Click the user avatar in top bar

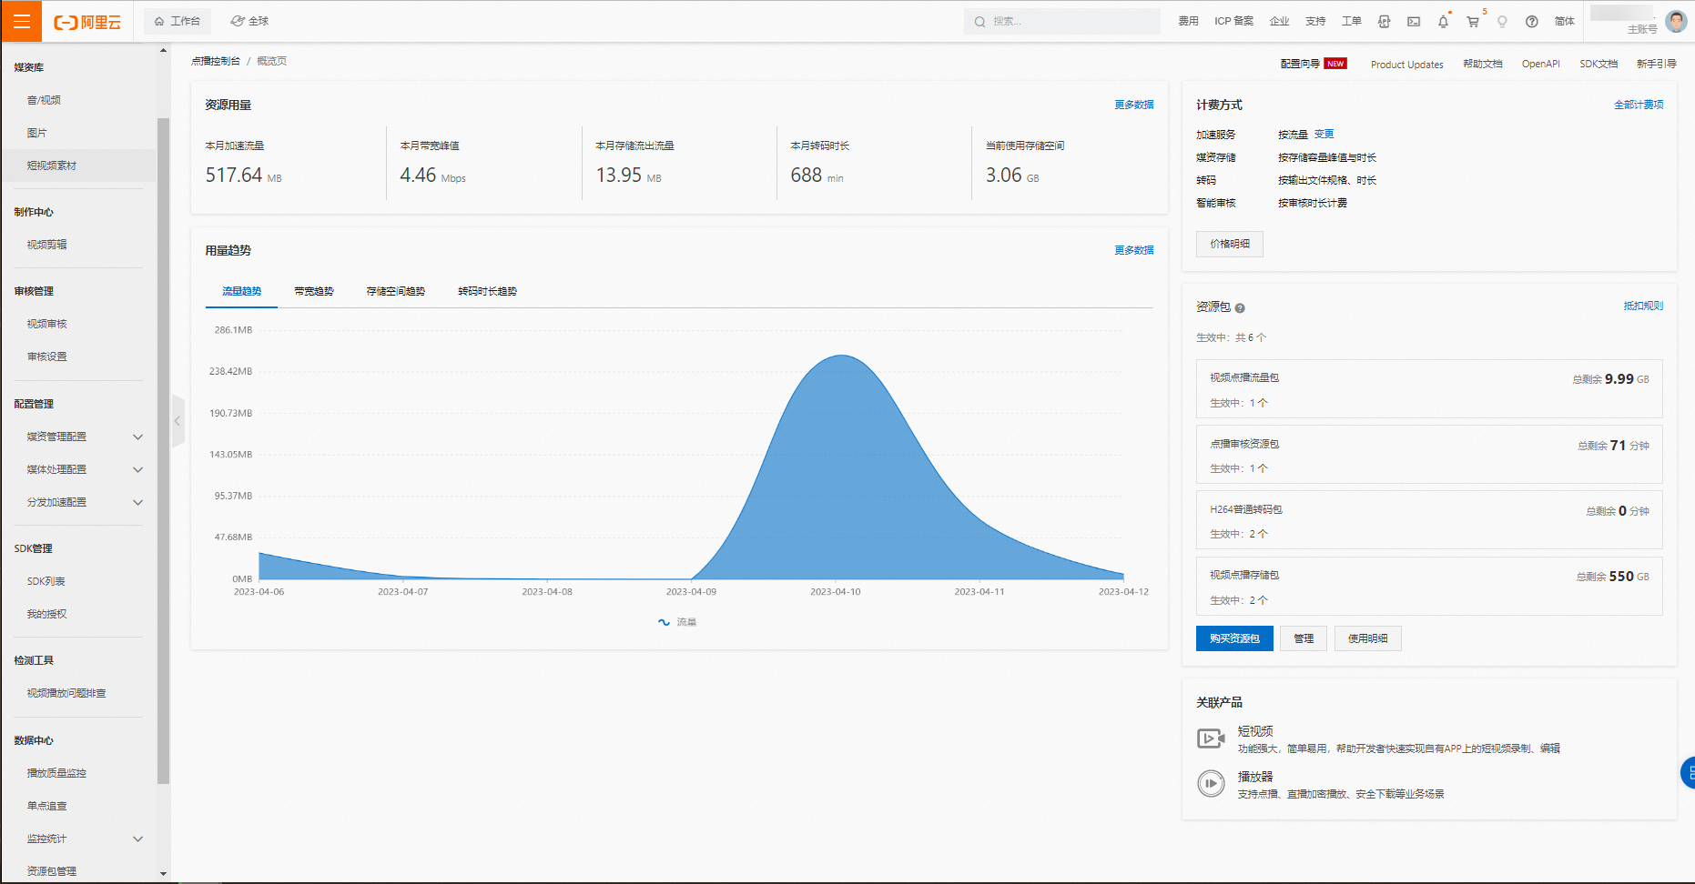(x=1676, y=22)
